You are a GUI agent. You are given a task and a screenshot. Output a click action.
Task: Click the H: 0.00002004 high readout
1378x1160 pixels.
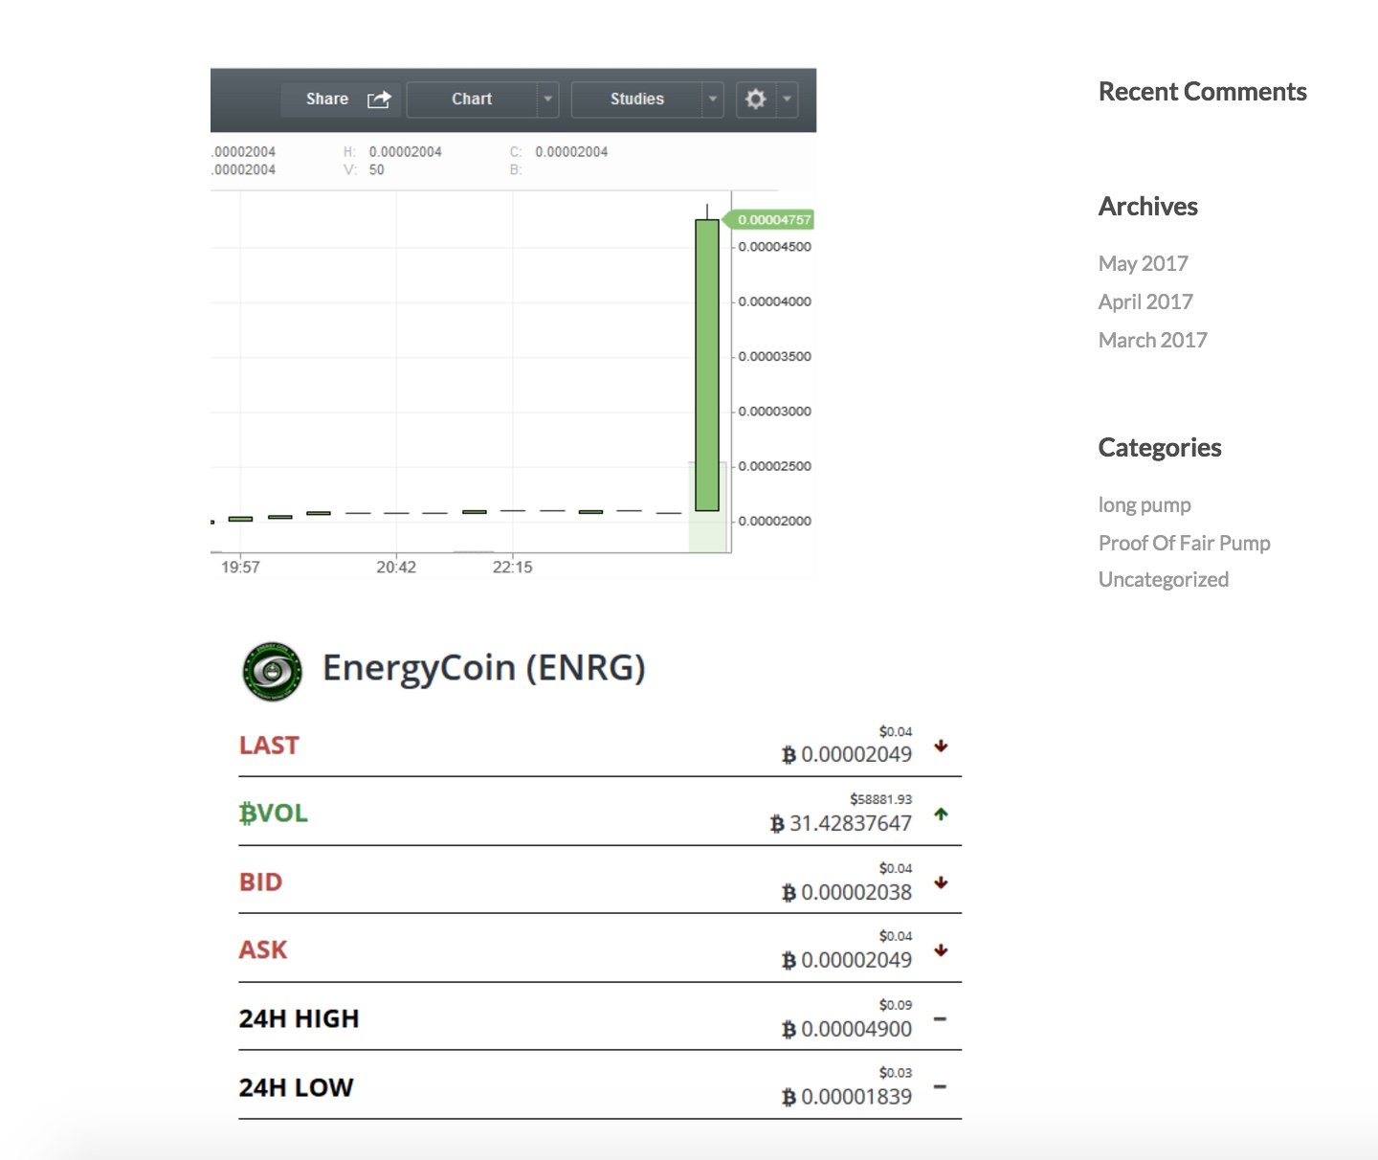coord(392,151)
